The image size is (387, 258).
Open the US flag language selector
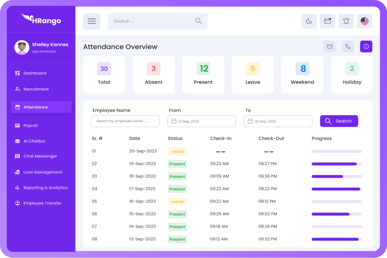[x=365, y=21]
